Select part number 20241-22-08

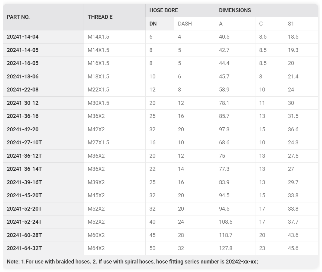[x=23, y=90]
